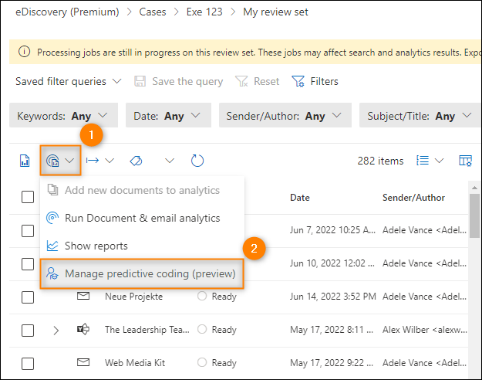The image size is (482, 380).
Task: Check the box for the Neue Projekte row
Action: pos(28,297)
